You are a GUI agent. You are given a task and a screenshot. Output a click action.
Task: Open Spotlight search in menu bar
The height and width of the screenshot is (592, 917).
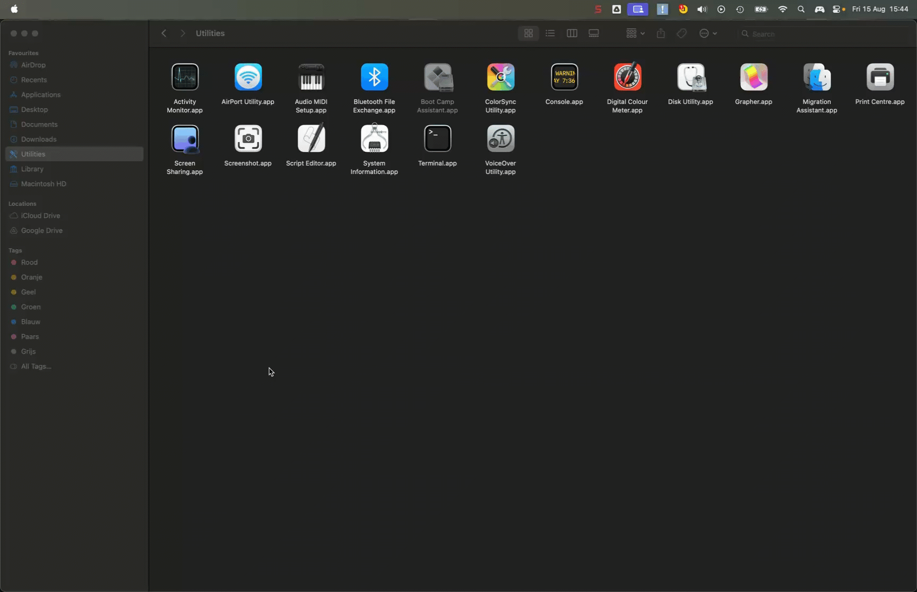click(801, 9)
